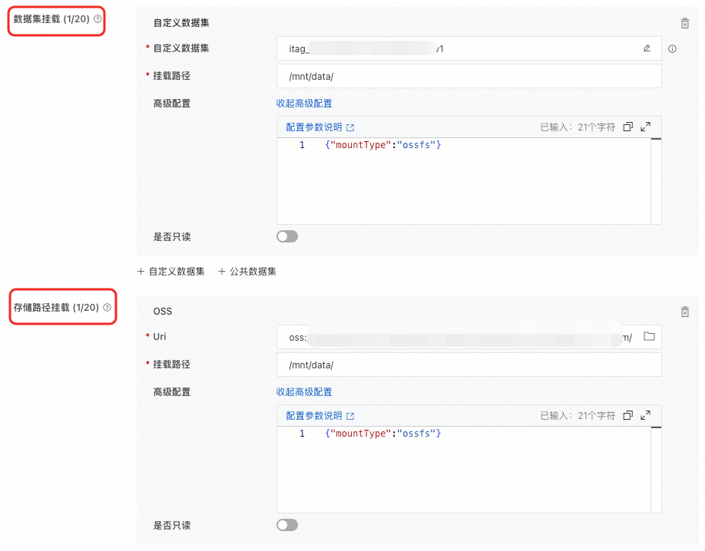This screenshot has height=551, width=705.
Task: Select the itag custom dataset field
Action: click(469, 48)
